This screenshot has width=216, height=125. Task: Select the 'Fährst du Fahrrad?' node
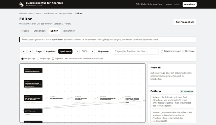33,112
